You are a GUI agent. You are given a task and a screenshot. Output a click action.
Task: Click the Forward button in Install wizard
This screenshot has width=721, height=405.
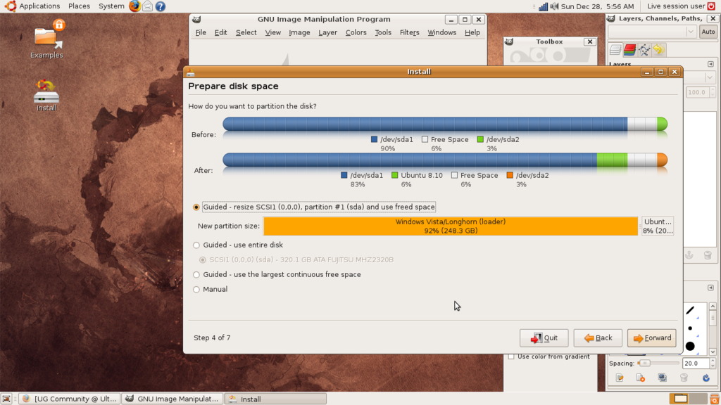pyautogui.click(x=651, y=338)
